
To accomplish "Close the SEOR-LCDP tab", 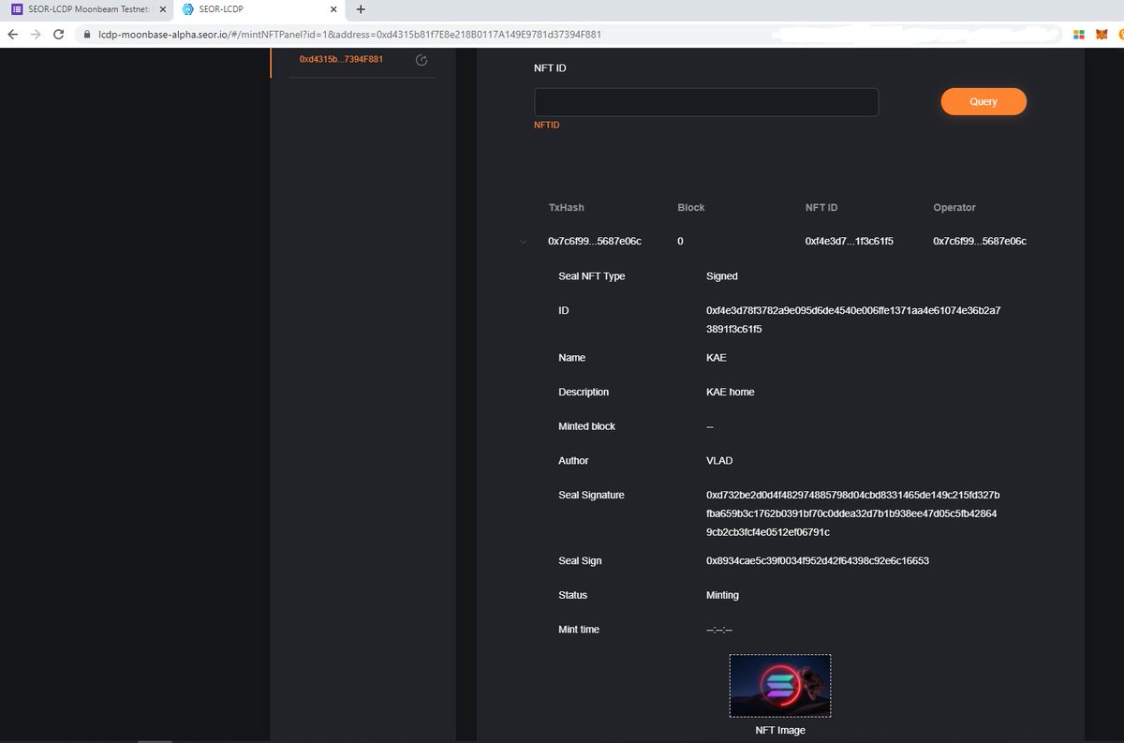I will pyautogui.click(x=333, y=9).
